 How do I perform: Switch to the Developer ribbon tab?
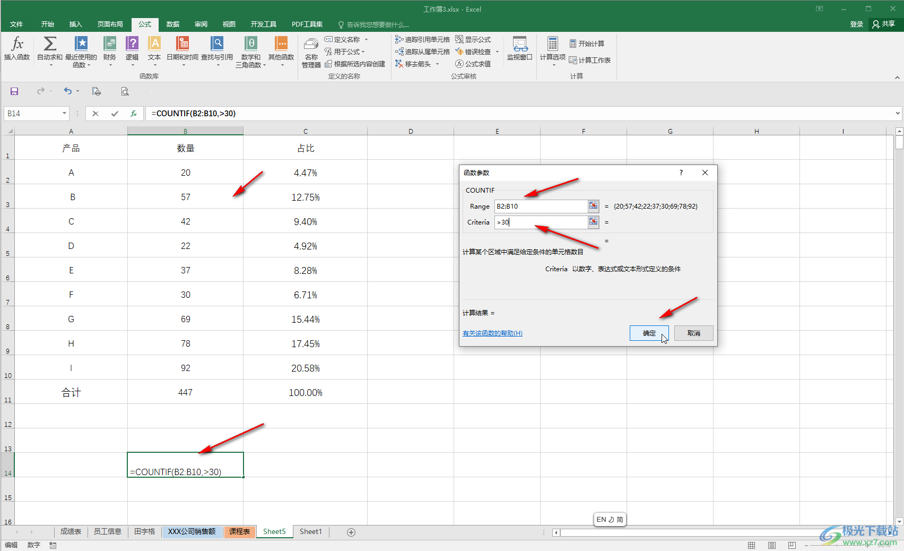tap(264, 24)
